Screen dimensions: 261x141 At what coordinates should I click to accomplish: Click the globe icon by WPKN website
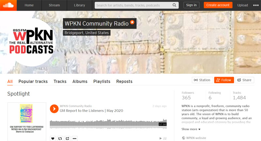point(183,138)
